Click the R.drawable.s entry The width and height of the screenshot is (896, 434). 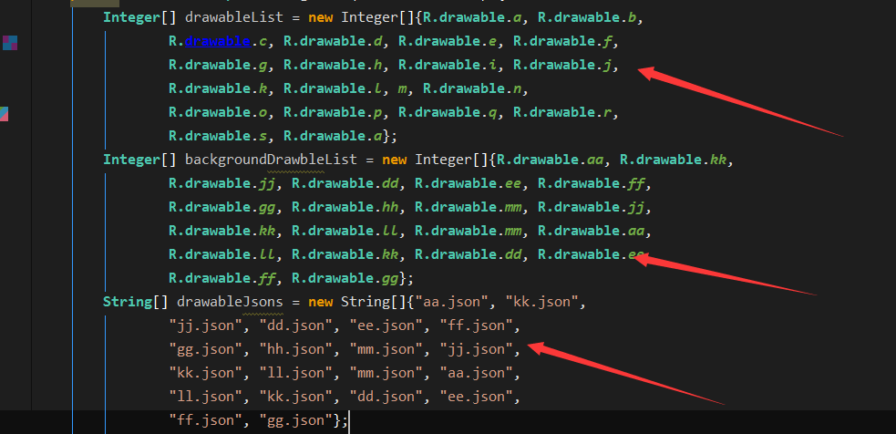(x=218, y=137)
